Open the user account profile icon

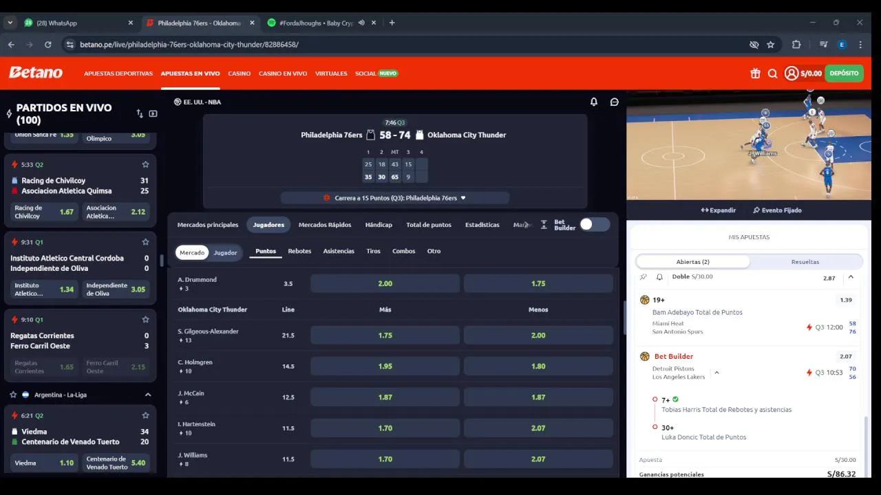point(792,73)
